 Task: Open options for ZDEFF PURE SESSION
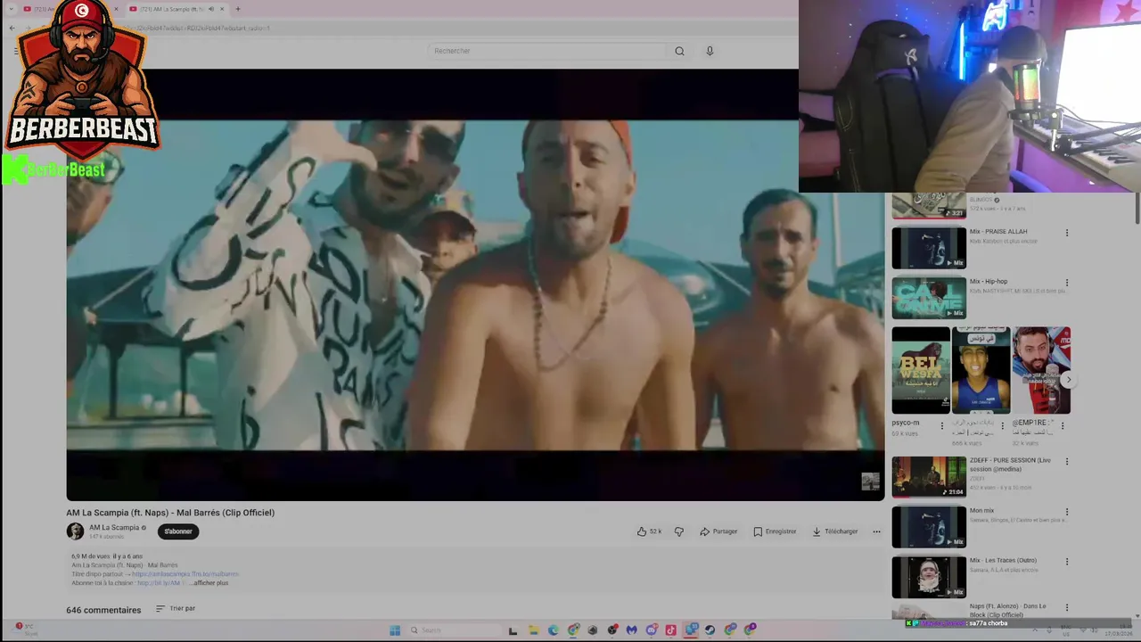click(x=1067, y=462)
